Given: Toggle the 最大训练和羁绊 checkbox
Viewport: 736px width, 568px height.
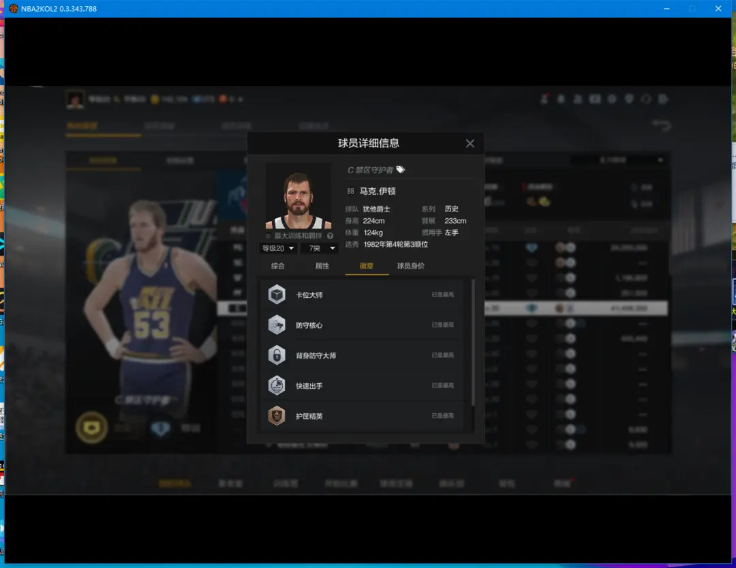Looking at the screenshot, I should (x=268, y=236).
